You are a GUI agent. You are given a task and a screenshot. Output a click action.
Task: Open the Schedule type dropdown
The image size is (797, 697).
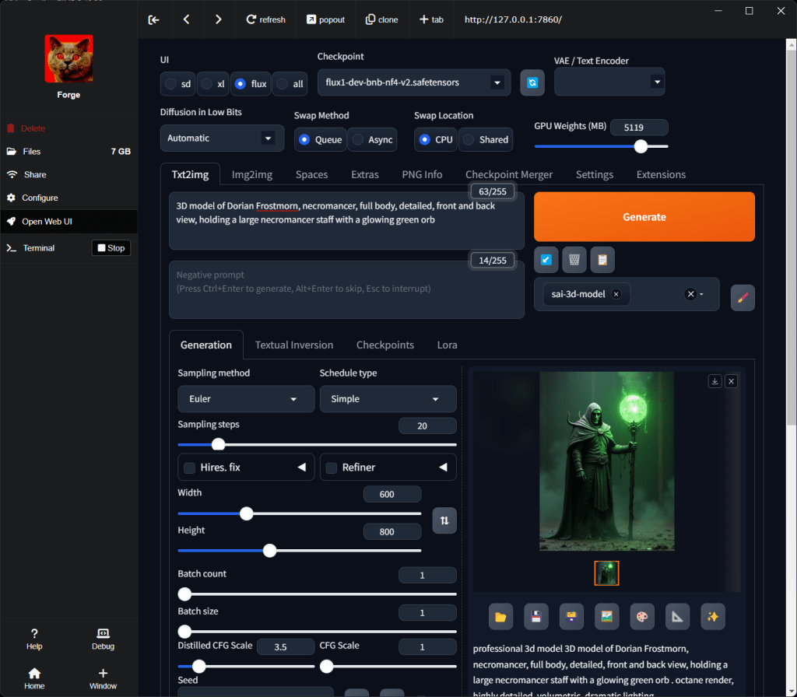pos(388,399)
